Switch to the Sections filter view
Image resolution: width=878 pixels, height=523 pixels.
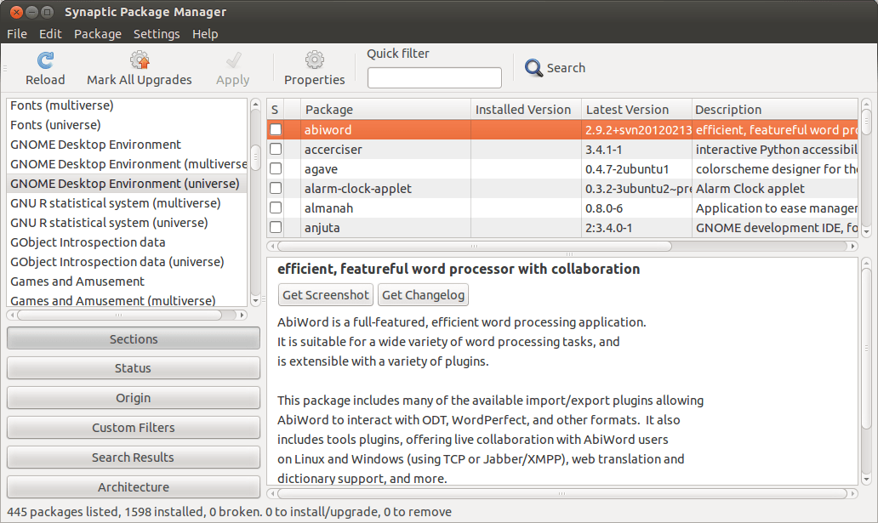tap(134, 338)
